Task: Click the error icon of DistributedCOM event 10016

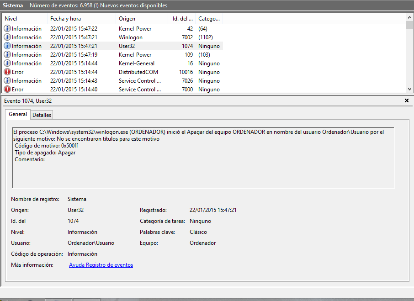Action: click(x=7, y=72)
